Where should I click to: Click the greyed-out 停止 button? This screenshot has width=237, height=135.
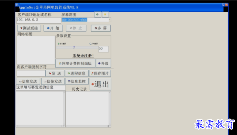click(x=76, y=28)
